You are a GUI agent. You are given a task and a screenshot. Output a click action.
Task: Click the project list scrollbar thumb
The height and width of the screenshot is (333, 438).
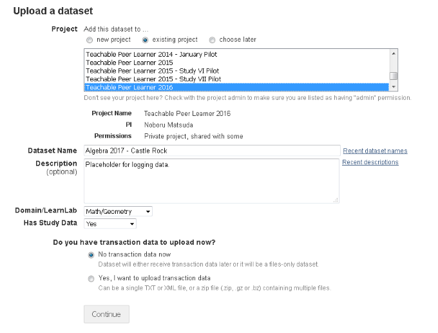coord(393,76)
